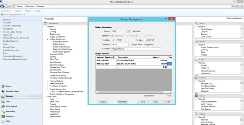Viewport: 244px width, 125px height.
Task: Open the Transactions menu
Action: [7, 11]
